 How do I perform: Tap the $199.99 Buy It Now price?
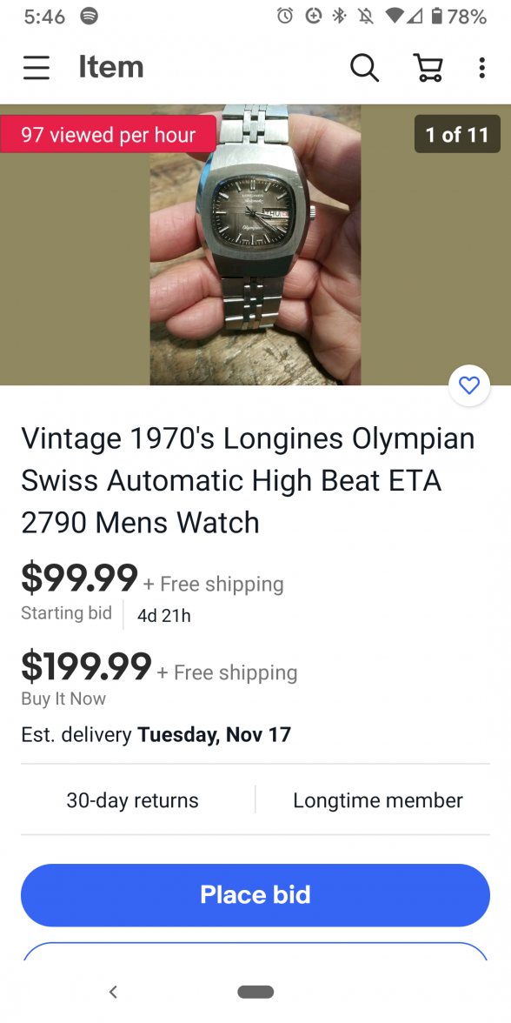[x=87, y=665]
